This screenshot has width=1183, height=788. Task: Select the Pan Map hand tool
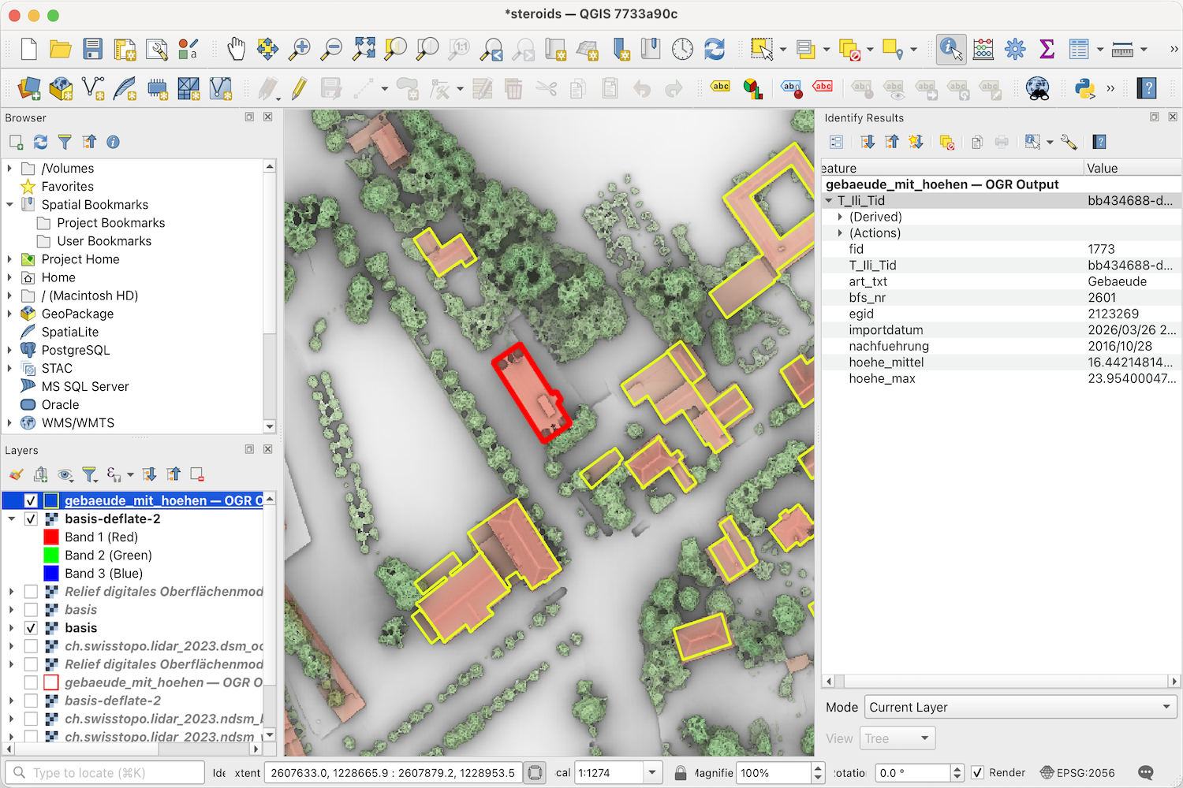pos(236,49)
